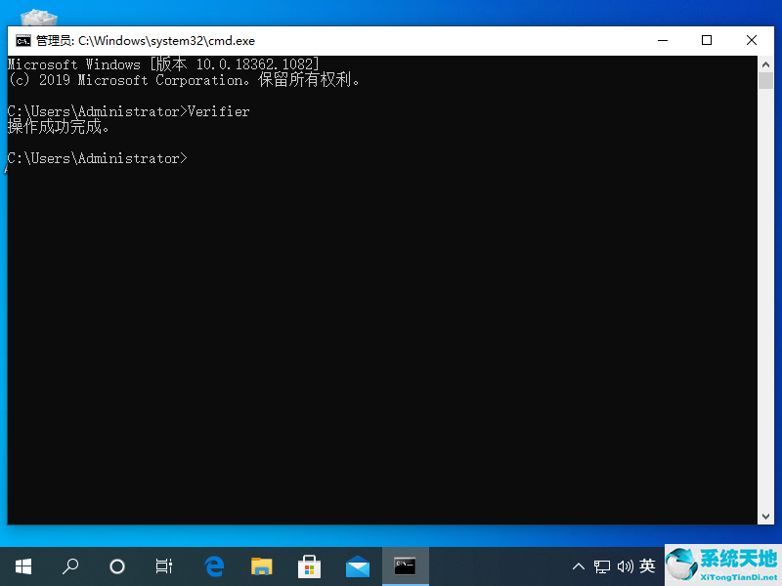Switch to the active command prompt taskbar window
Image resolution: width=782 pixels, height=586 pixels.
405,565
